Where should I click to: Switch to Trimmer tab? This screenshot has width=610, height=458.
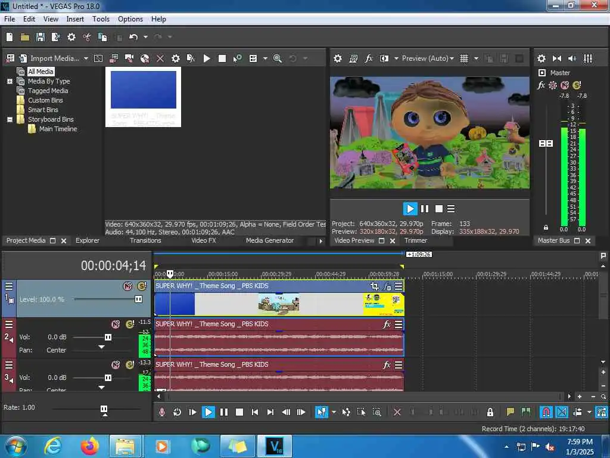[x=415, y=241]
